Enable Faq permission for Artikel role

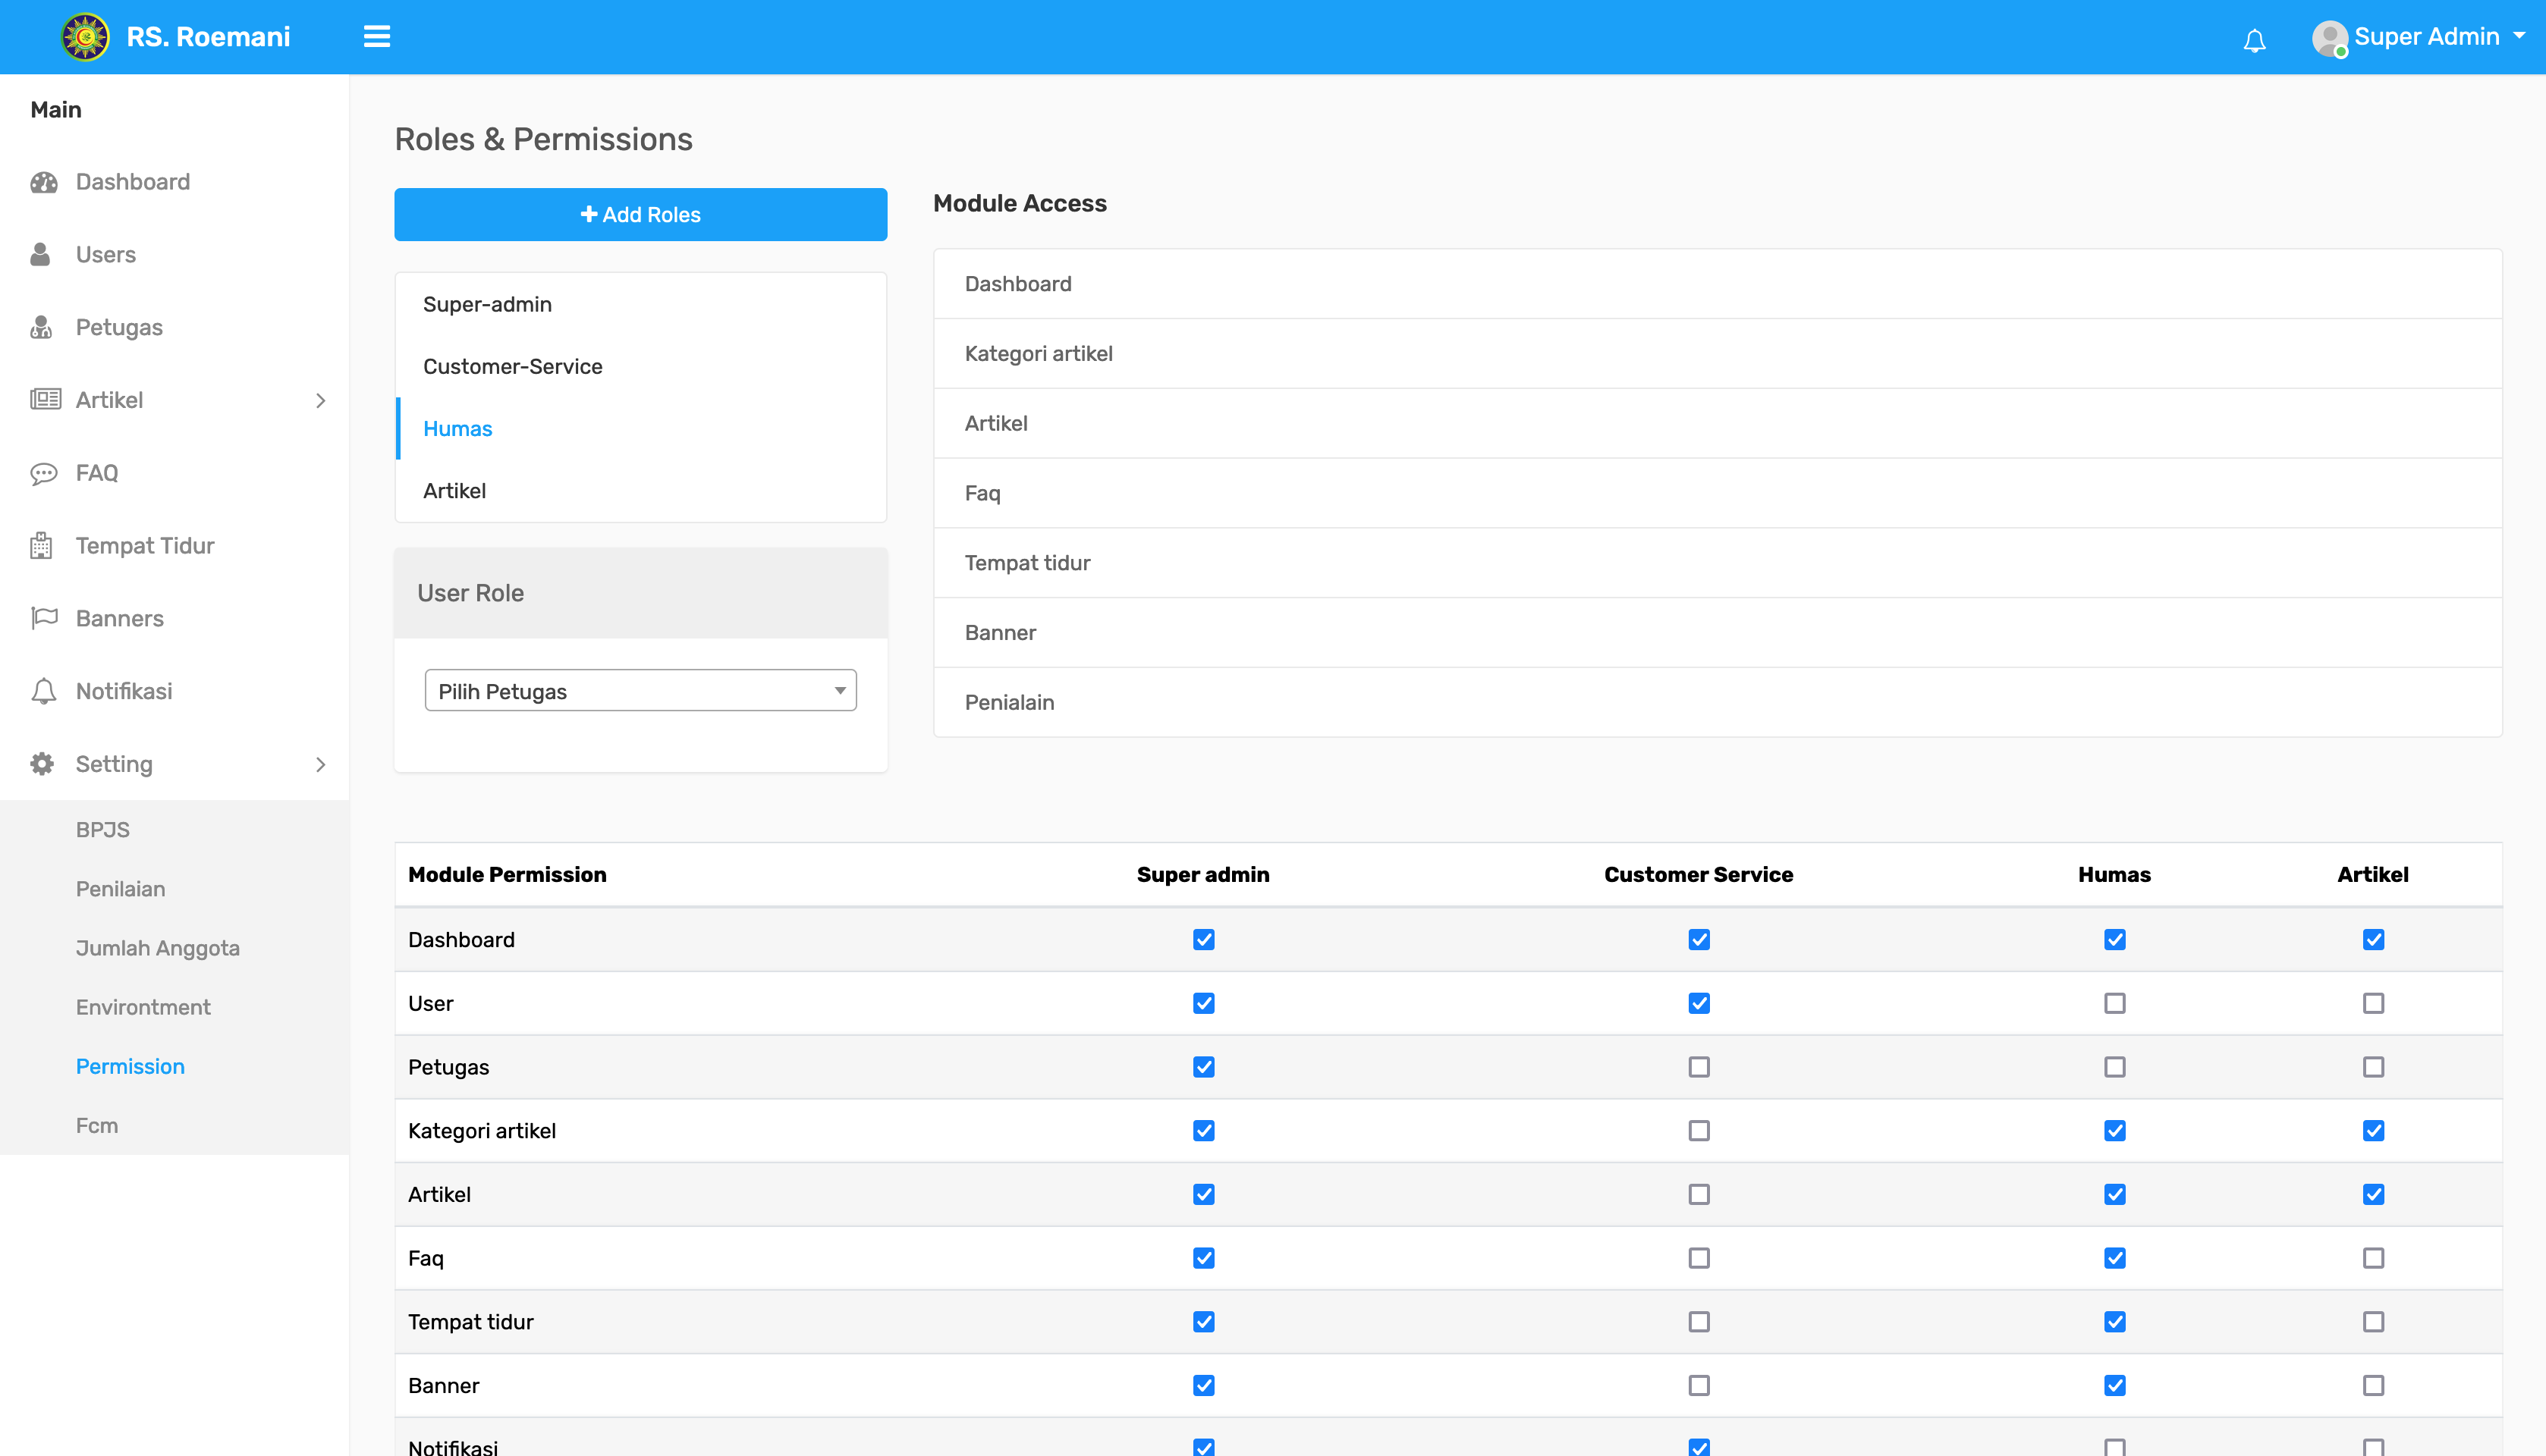pos(2374,1258)
